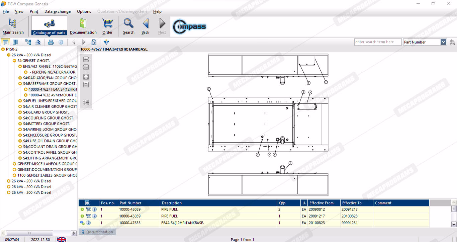This screenshot has width=457, height=242.
Task: Collapse ENG/ALT RANGE. 1106C-E66TAG node
Action: click(x=20, y=66)
